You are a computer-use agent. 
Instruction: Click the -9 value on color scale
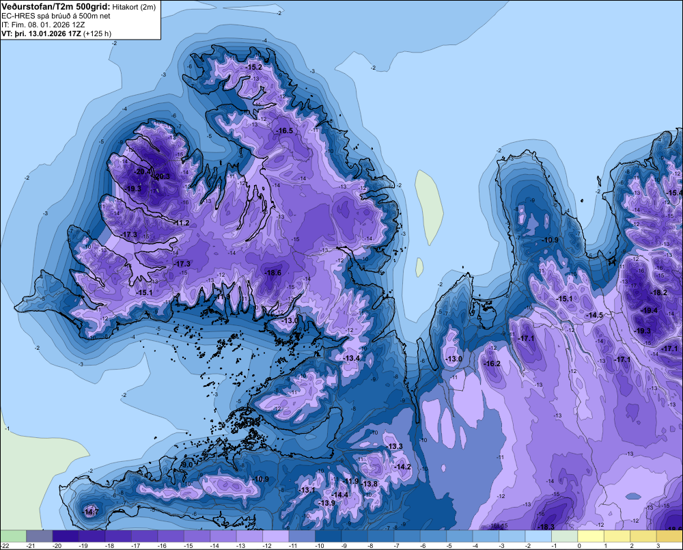pos(344,546)
